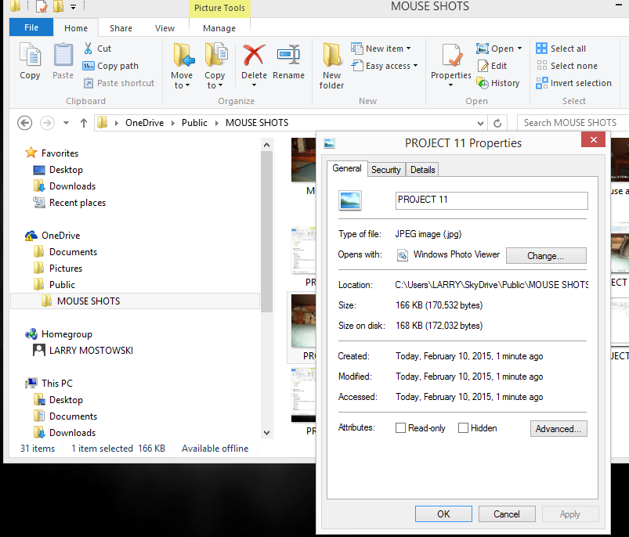Delete the selected item with red X
Screen dimensions: 629x537
[254, 61]
